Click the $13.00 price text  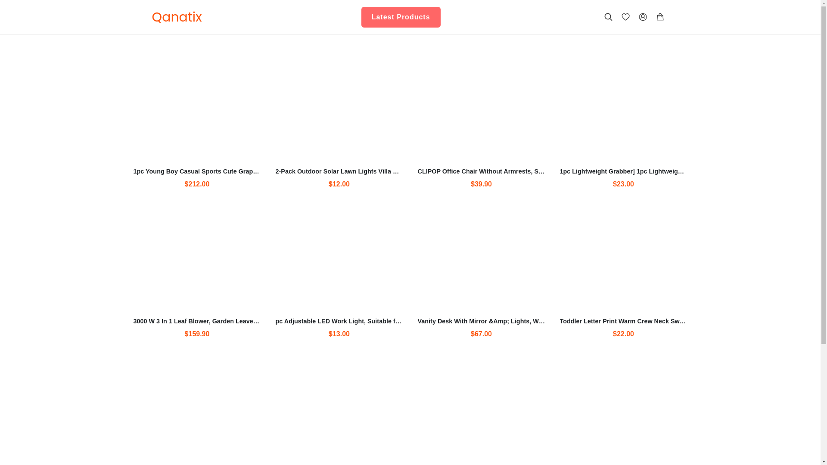click(x=339, y=334)
